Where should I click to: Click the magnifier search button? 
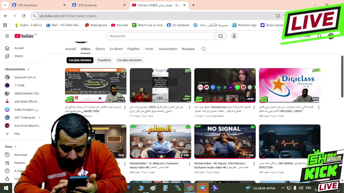[221, 36]
